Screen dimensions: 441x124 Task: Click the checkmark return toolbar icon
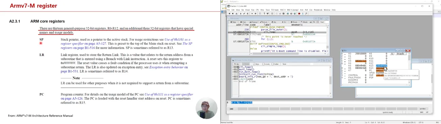tap(244, 14)
